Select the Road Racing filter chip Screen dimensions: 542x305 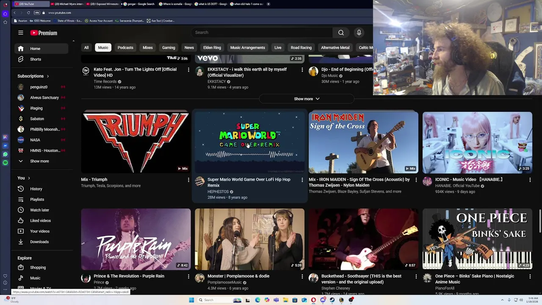301,47
